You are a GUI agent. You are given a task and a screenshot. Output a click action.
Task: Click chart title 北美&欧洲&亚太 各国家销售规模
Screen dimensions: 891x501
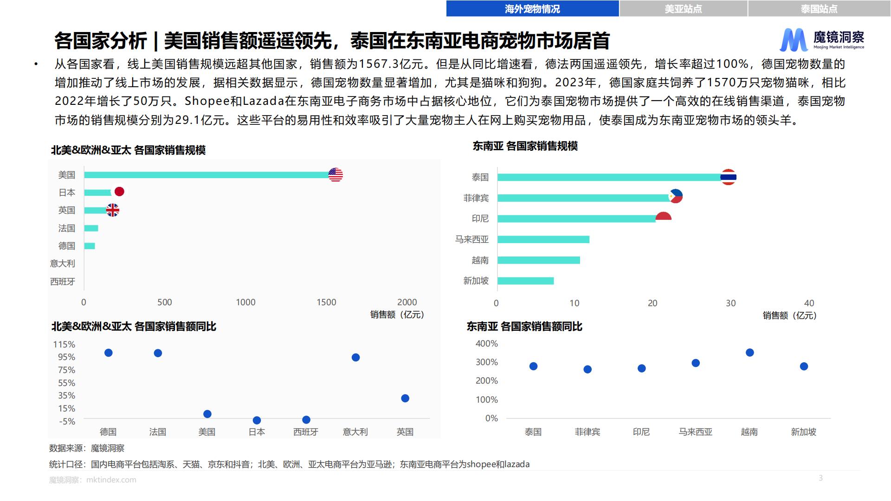click(128, 150)
